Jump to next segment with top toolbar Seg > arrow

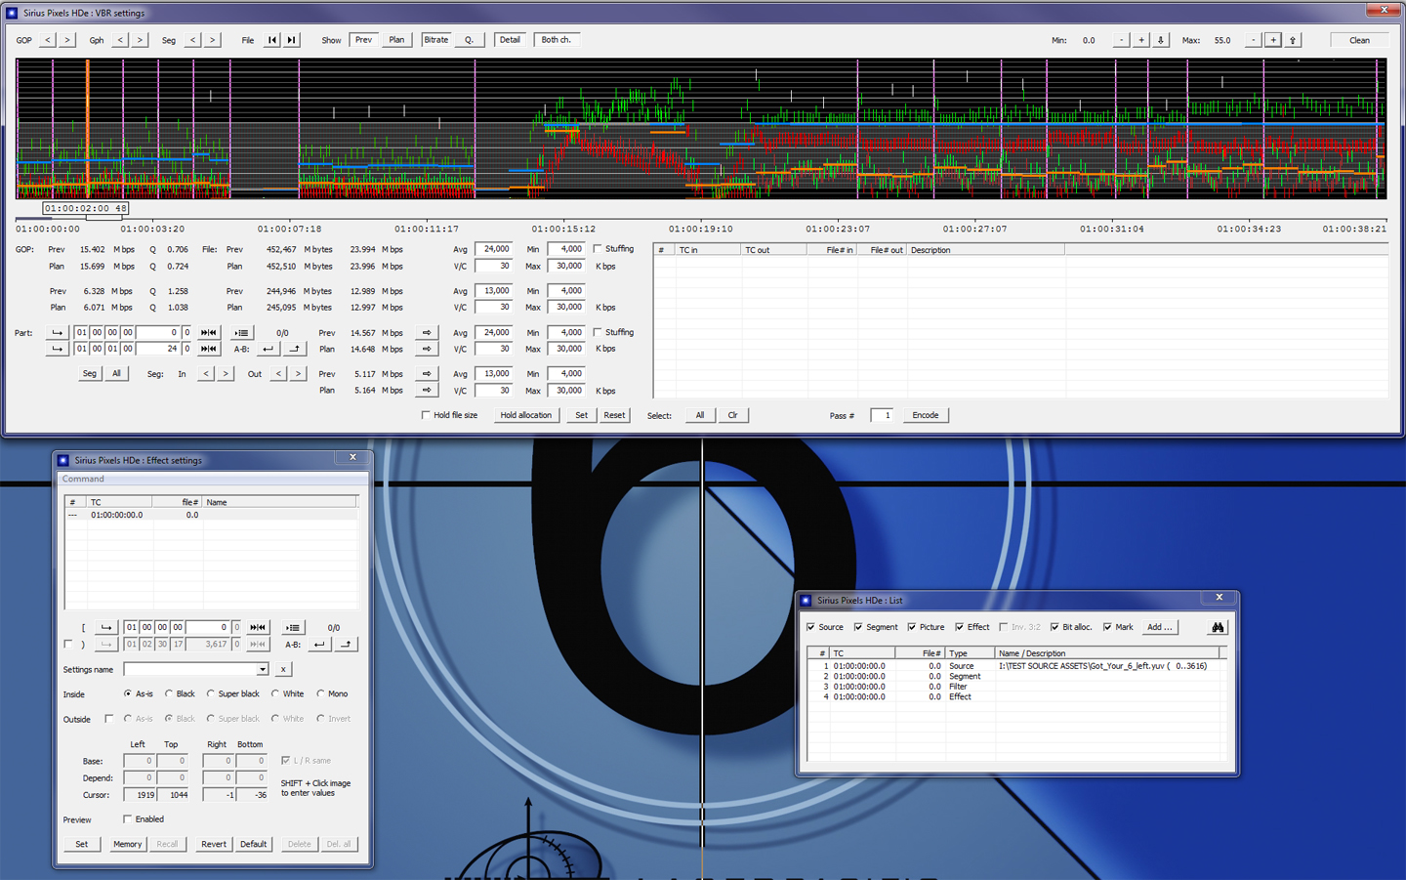(213, 40)
